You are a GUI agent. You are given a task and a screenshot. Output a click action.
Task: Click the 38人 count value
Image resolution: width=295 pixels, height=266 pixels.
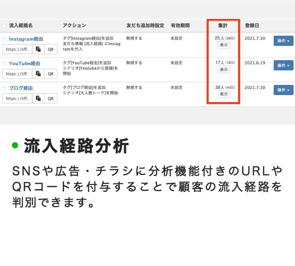point(219,88)
